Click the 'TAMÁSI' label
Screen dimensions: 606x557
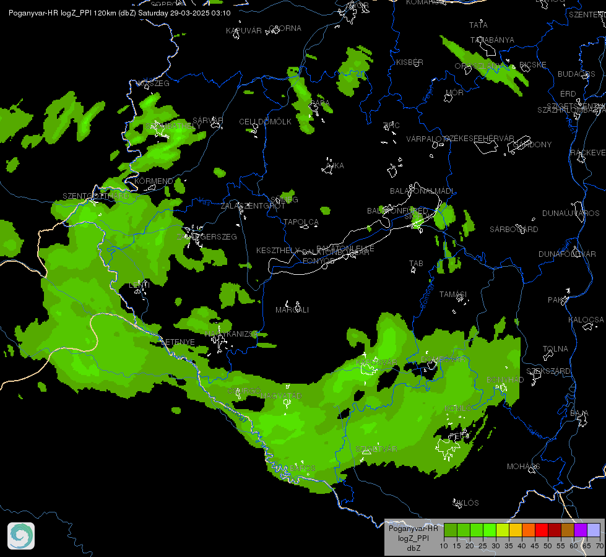coord(453,295)
